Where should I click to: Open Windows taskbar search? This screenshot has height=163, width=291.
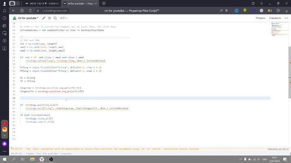pos(14,159)
